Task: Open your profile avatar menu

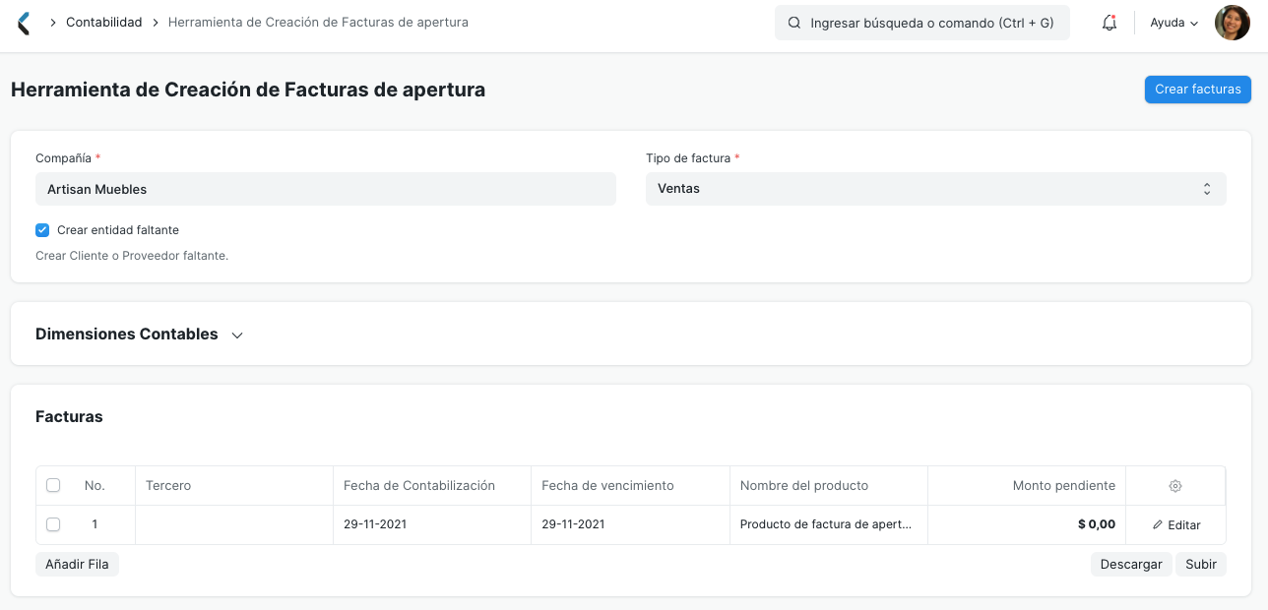Action: click(1232, 22)
